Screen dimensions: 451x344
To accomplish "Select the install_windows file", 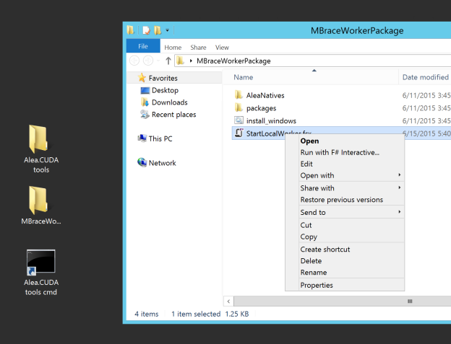I will 271,120.
